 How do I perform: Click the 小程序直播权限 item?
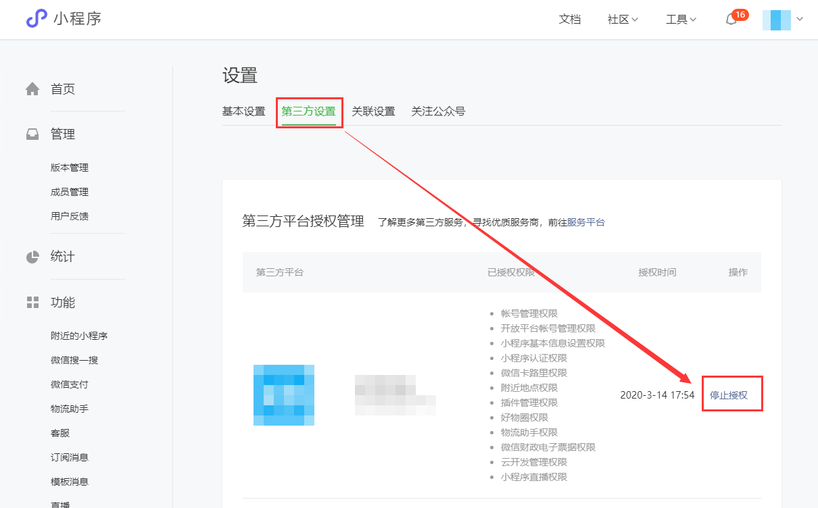click(534, 477)
